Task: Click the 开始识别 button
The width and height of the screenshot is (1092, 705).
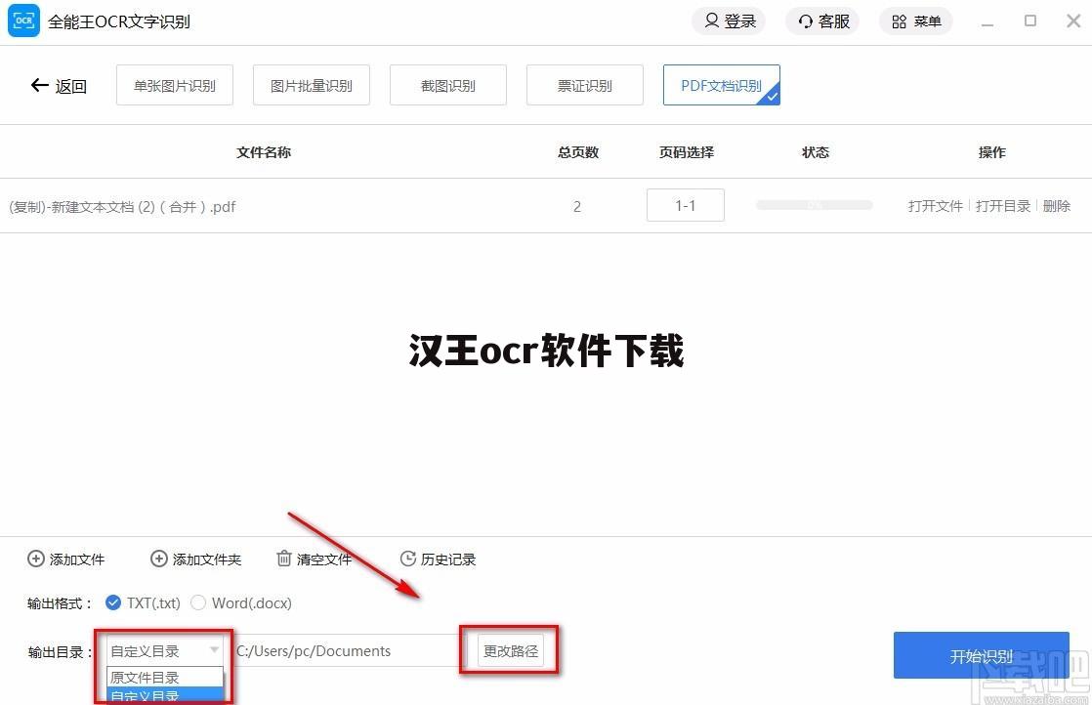Action: [x=982, y=655]
